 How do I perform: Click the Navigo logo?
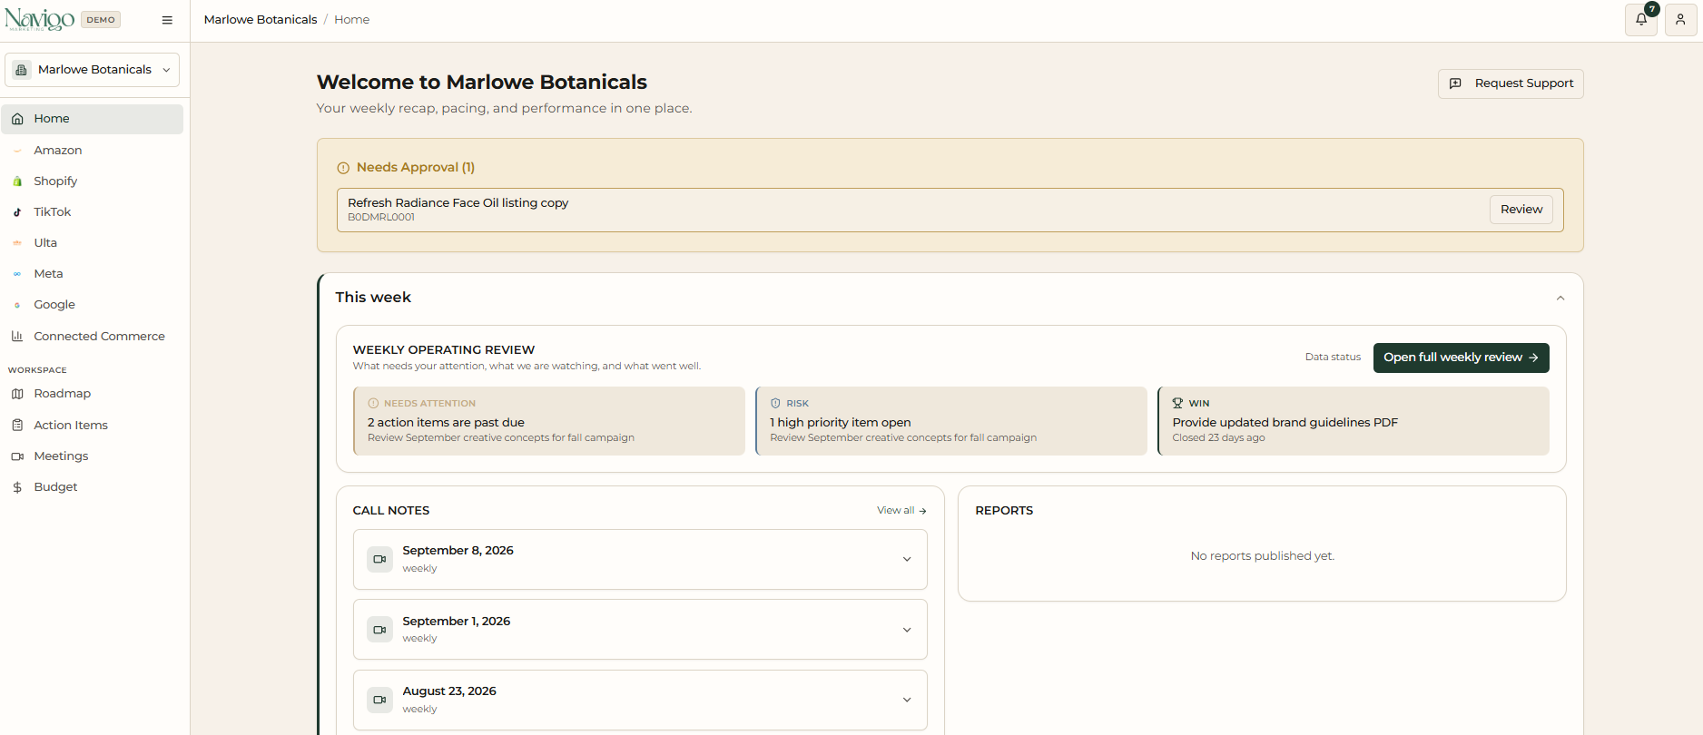39,19
